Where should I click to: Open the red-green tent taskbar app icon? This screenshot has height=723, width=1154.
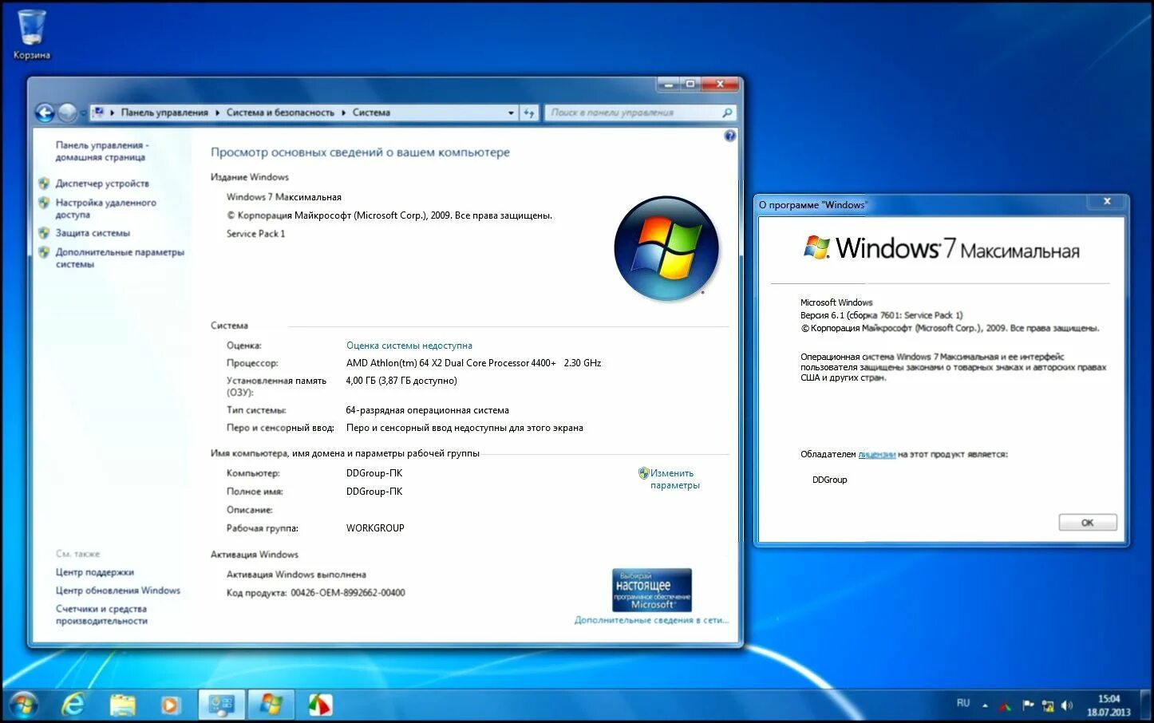click(320, 705)
